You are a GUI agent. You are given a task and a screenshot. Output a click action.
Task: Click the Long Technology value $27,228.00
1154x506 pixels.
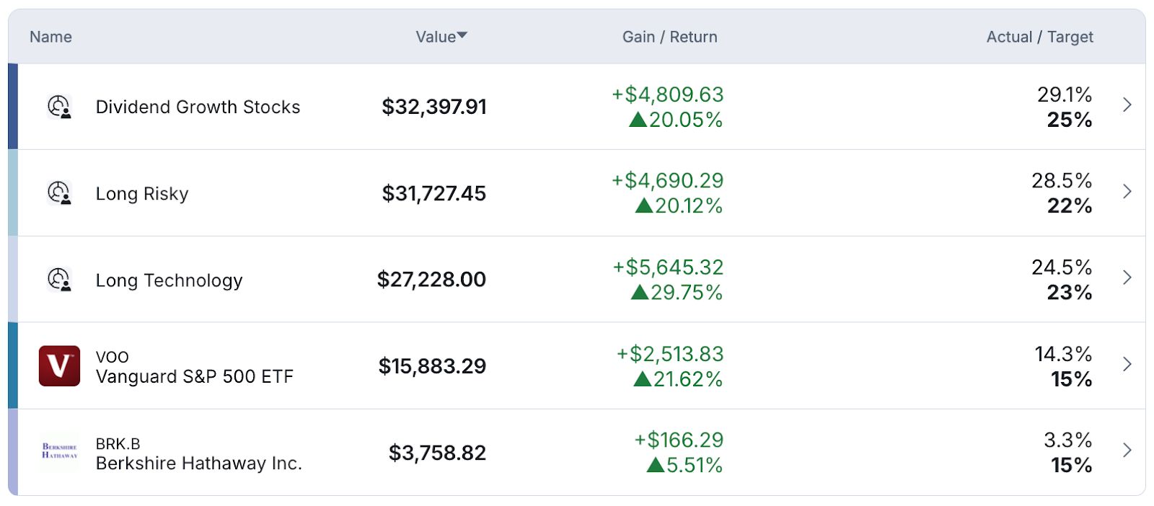pyautogui.click(x=431, y=280)
